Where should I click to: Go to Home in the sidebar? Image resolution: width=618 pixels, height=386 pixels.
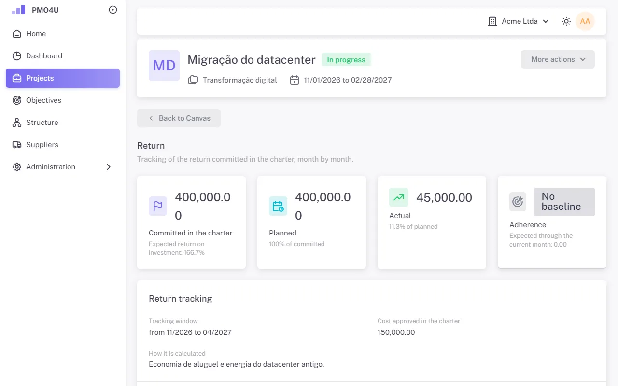pyautogui.click(x=63, y=34)
